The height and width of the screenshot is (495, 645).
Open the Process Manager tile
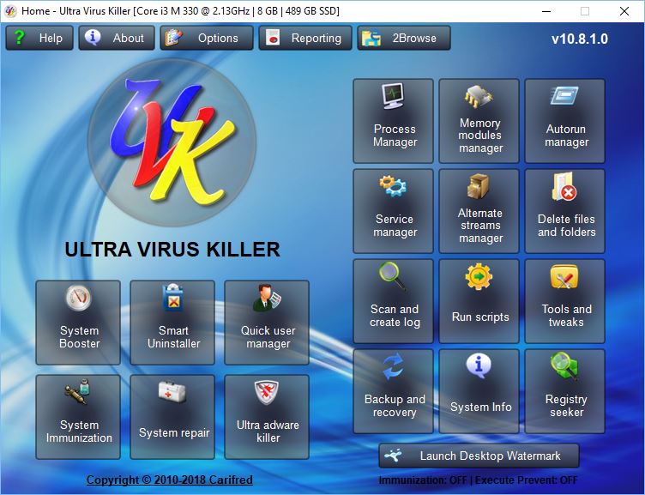pyautogui.click(x=393, y=121)
